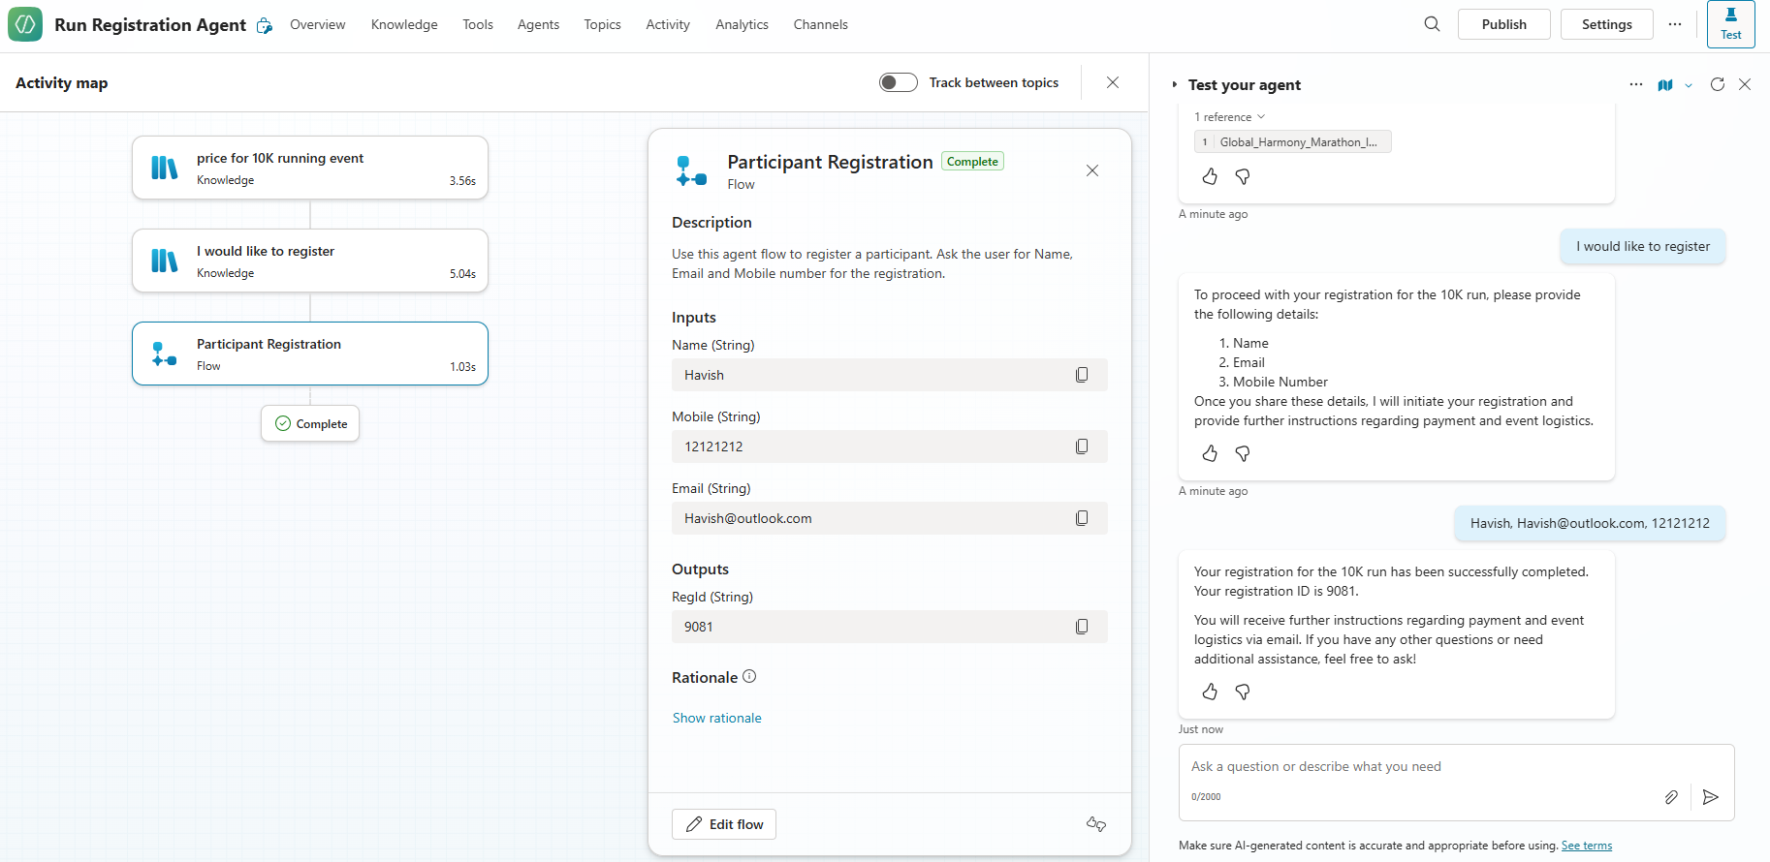Click the Ask a question input field
Screen dimensions: 1770x862
tap(1415, 766)
